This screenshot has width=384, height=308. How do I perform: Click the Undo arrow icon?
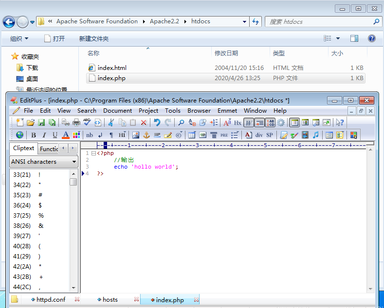157,123
